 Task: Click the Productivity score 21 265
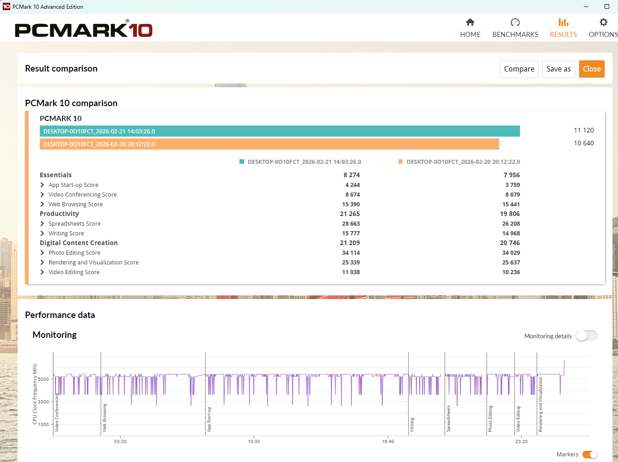click(x=350, y=214)
